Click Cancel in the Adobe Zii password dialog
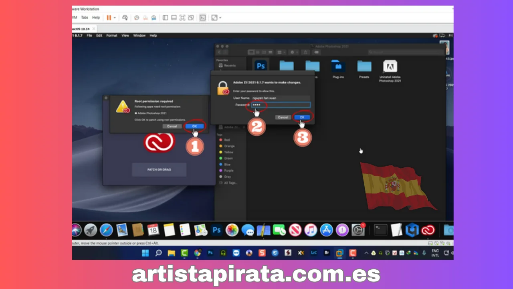The image size is (513, 289). (283, 117)
